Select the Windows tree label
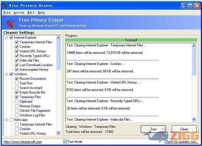Viewport: 202px width, 146px height. point(20,74)
